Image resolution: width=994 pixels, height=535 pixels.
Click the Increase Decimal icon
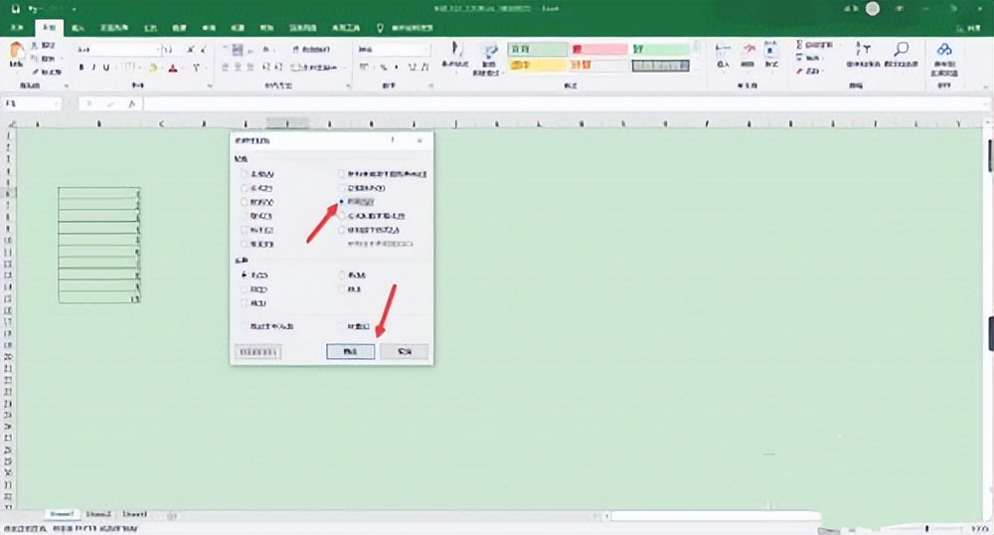[x=413, y=68]
